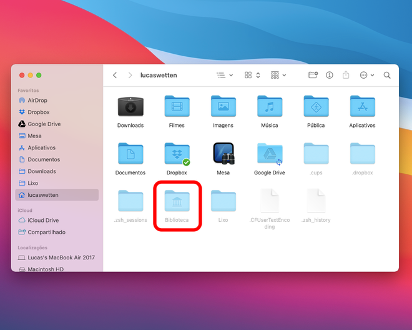Open iCloud Drive in the sidebar
This screenshot has height=330, width=412.
click(57, 220)
